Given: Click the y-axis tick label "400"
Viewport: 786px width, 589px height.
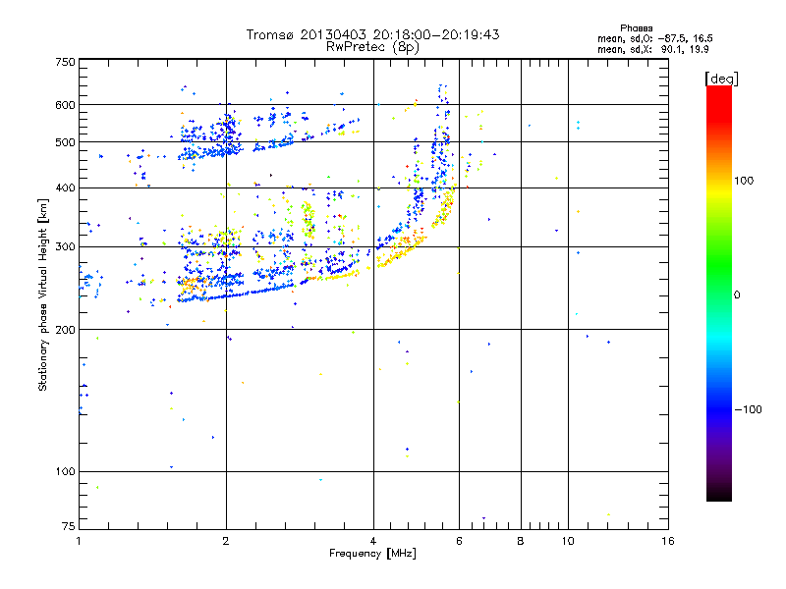Looking at the screenshot, I should click(65, 187).
